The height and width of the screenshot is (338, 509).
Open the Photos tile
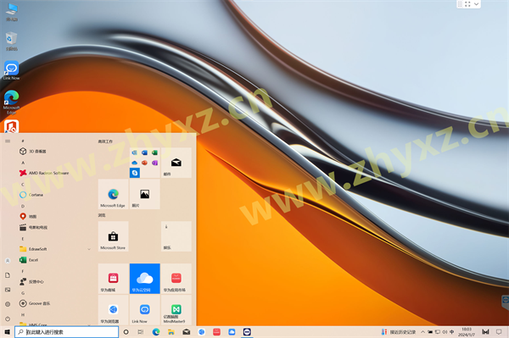click(145, 194)
